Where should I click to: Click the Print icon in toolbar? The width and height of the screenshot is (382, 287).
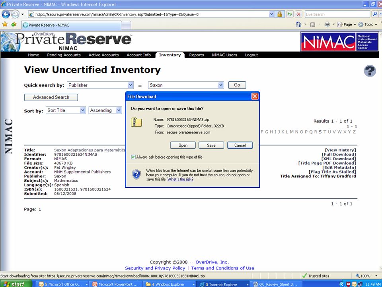327,24
